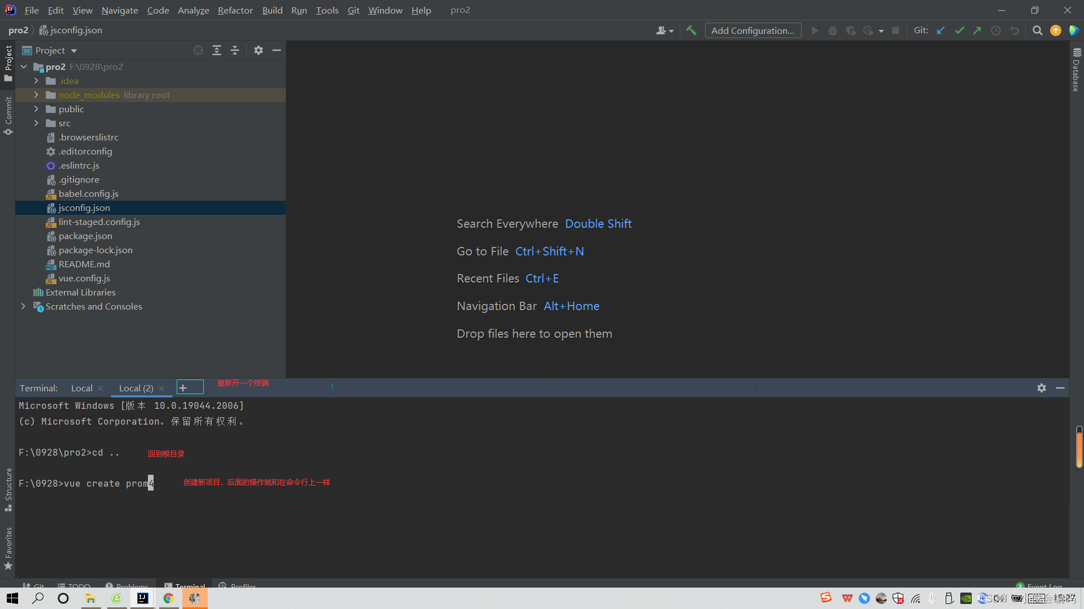This screenshot has height=609, width=1084.
Task: Switch to the Local terminal tab
Action: pos(81,388)
